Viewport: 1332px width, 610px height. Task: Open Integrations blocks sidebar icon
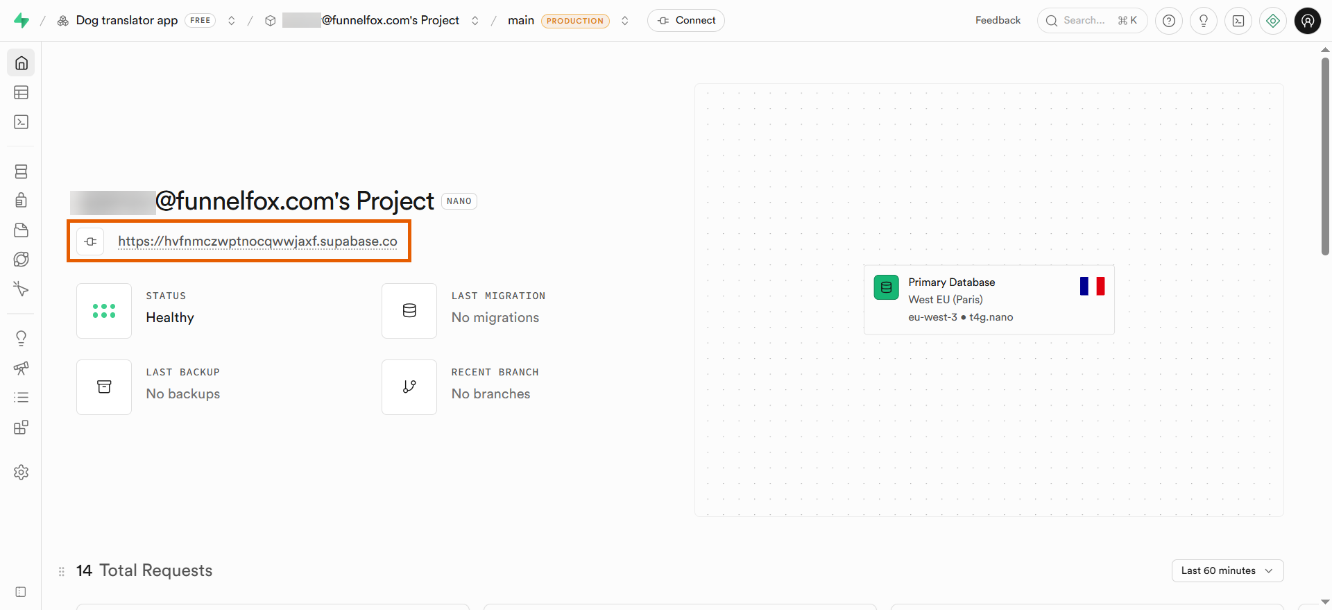(x=22, y=427)
